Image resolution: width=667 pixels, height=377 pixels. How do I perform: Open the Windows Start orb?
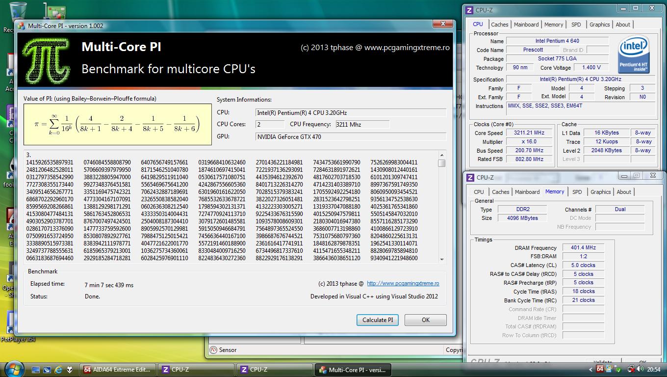13,369
